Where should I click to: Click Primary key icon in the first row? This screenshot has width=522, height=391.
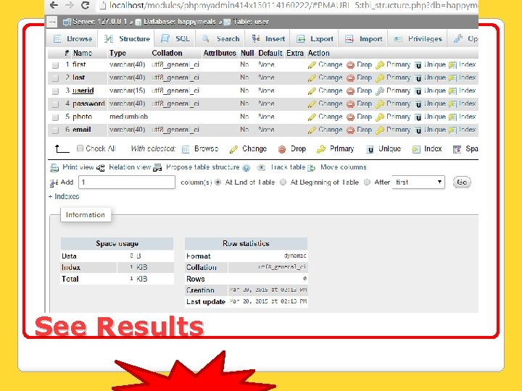[x=379, y=65]
